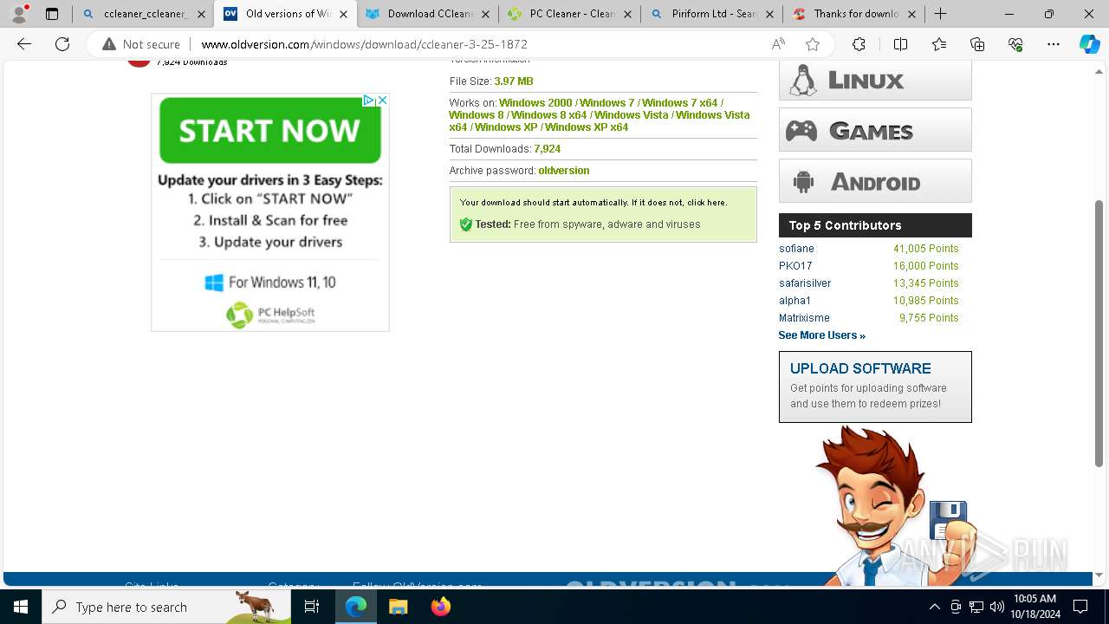Viewport: 1109px width, 624px height.
Task: Toggle split screen icon
Action: 900,44
